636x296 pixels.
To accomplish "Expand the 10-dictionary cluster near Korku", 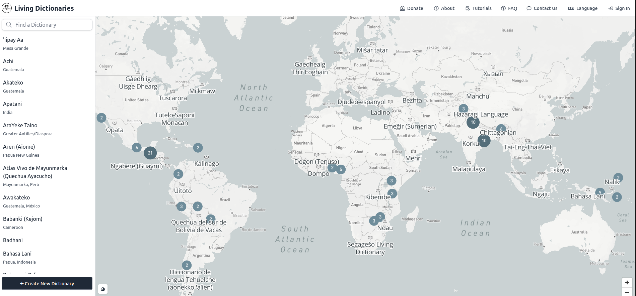I will (x=484, y=141).
